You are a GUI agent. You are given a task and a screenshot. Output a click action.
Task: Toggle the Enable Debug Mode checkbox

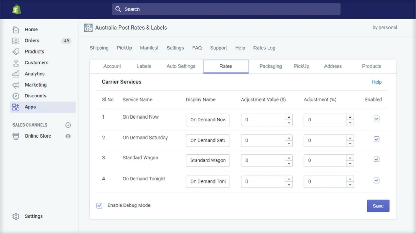(x=99, y=205)
